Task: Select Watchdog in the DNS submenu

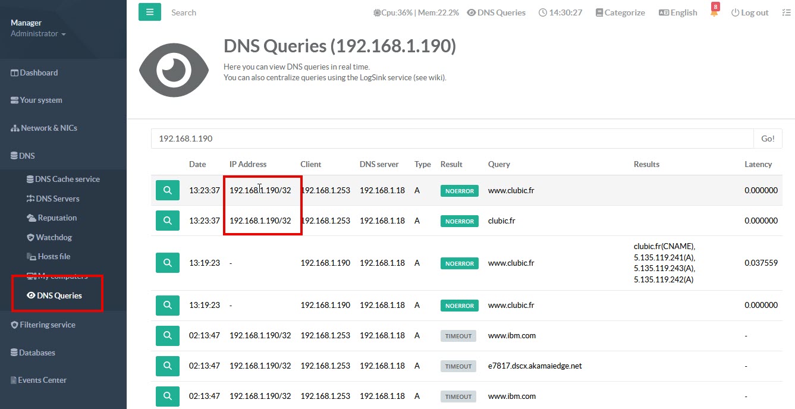Action: [x=54, y=237]
